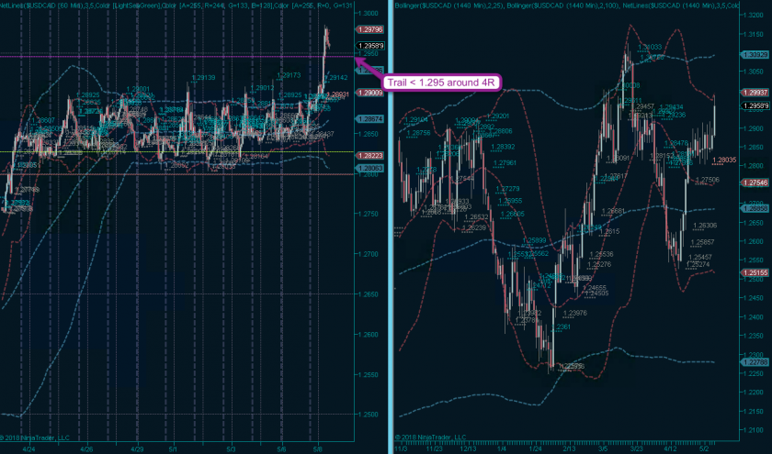The width and height of the screenshot is (772, 454).
Task: Click the red 1.29796 price marker
Action: click(370, 29)
